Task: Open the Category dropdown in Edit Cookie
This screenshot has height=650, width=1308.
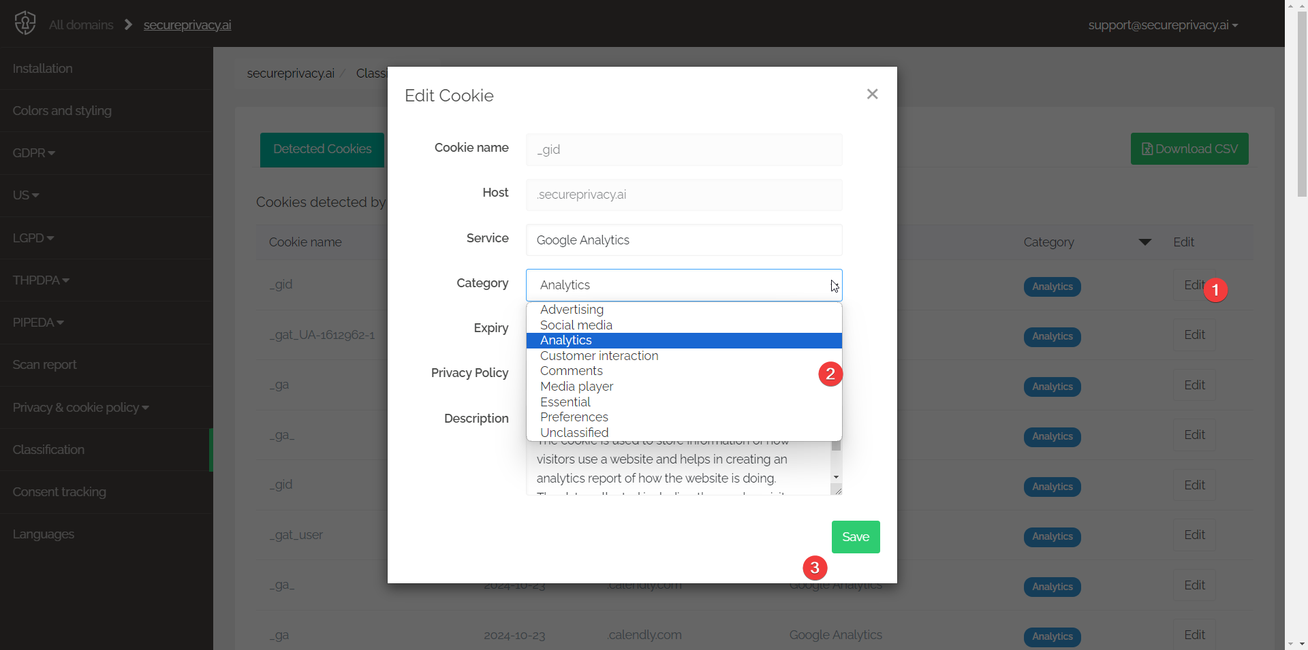Action: tap(683, 285)
